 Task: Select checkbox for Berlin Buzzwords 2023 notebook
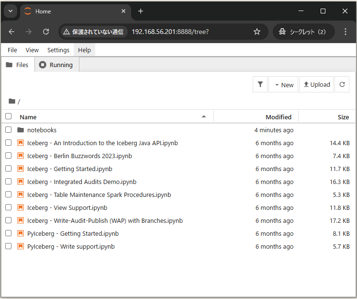(9, 155)
